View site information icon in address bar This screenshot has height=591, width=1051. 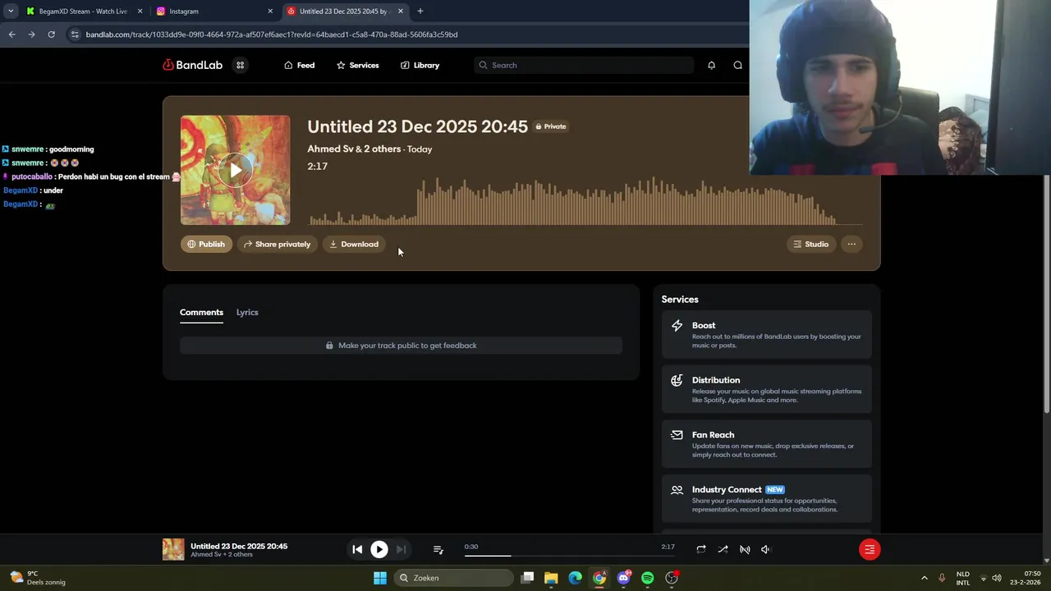click(75, 34)
